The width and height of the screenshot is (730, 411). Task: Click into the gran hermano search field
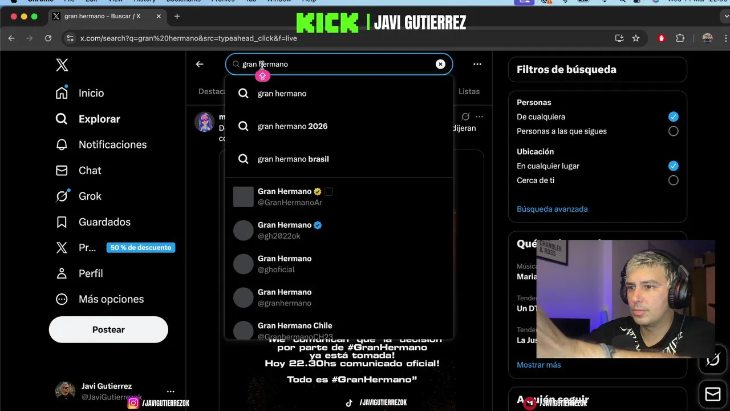pos(339,64)
